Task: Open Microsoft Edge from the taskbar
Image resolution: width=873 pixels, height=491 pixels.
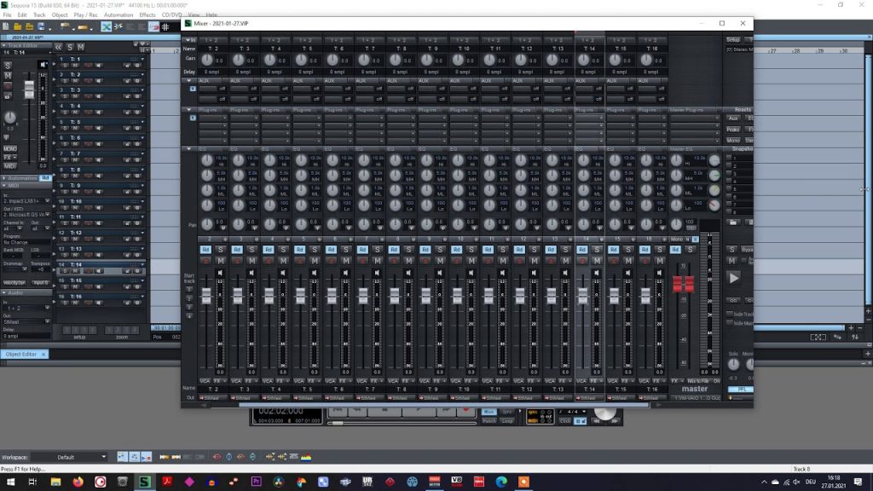Action: [x=501, y=482]
